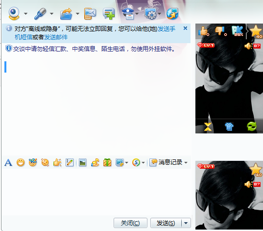The image size is (263, 231).
Task: Open font settings with letter A icon
Action: click(8, 163)
